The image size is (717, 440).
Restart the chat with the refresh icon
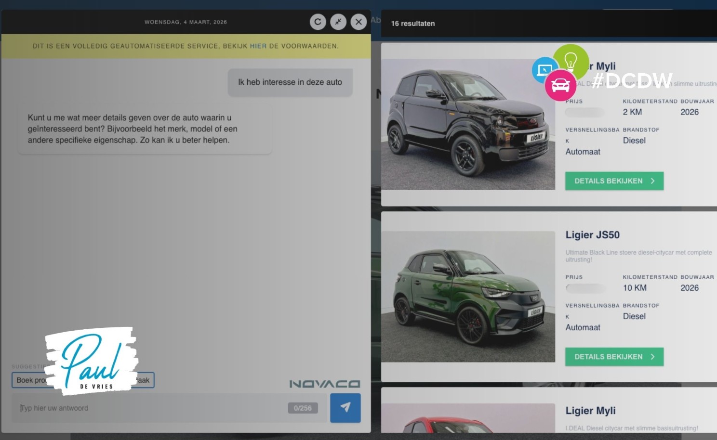318,22
